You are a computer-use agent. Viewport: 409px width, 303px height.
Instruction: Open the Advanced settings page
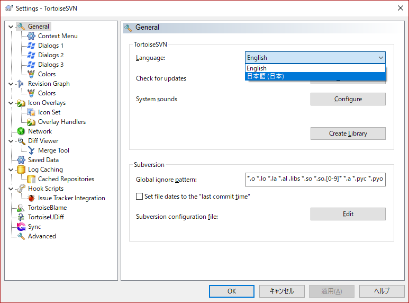pos(42,236)
